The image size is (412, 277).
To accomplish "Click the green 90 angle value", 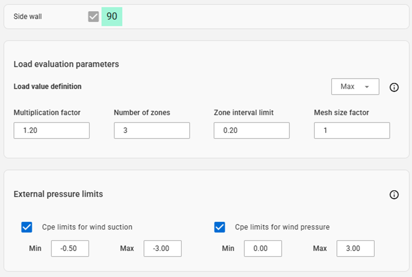I will click(x=112, y=16).
